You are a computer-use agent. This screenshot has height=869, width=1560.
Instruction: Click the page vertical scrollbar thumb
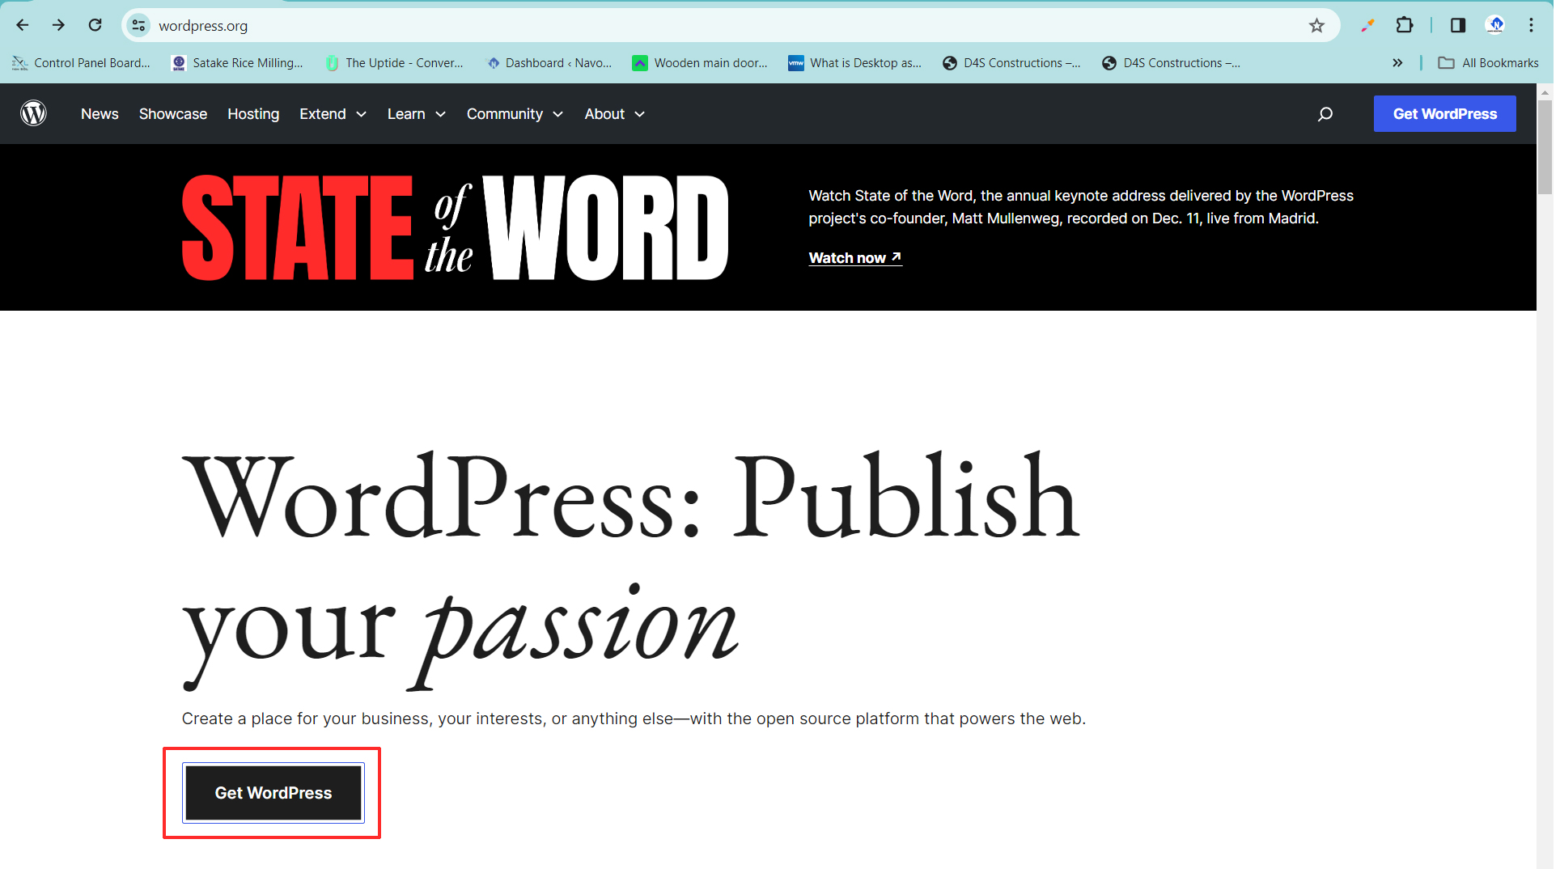[x=1544, y=147]
